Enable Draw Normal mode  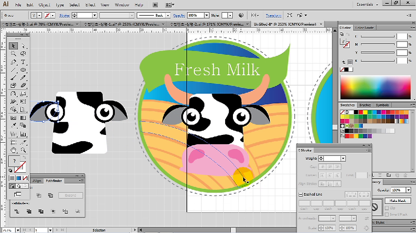tap(12, 186)
